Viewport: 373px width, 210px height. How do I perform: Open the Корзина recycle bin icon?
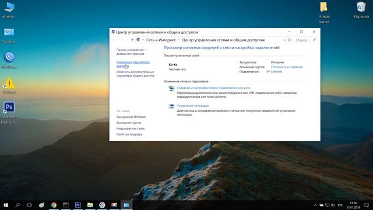coord(361,10)
